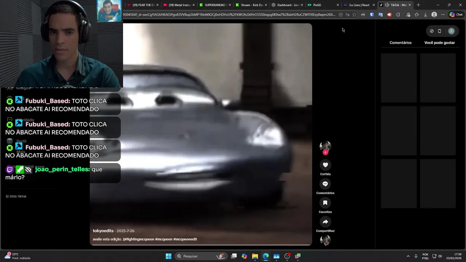This screenshot has width=466, height=262.
Task: Open Windows Start menu
Action: coord(169,256)
